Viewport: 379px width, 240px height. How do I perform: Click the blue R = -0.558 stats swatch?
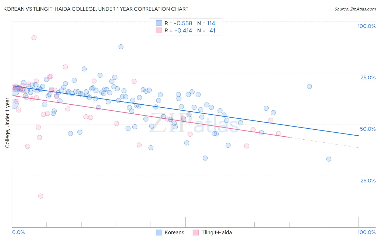[x=159, y=23]
